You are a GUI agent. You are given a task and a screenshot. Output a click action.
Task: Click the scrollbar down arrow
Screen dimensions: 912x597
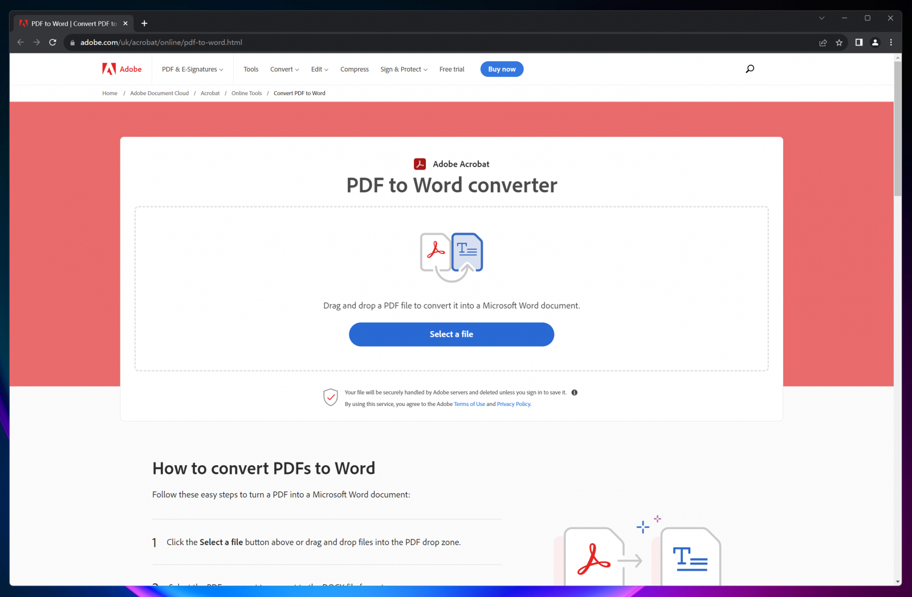click(898, 582)
